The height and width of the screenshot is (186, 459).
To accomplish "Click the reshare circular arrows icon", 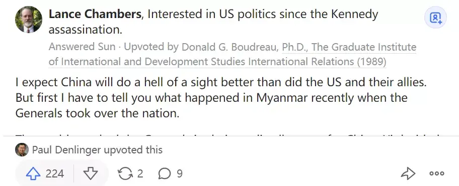I will pyautogui.click(x=125, y=174).
